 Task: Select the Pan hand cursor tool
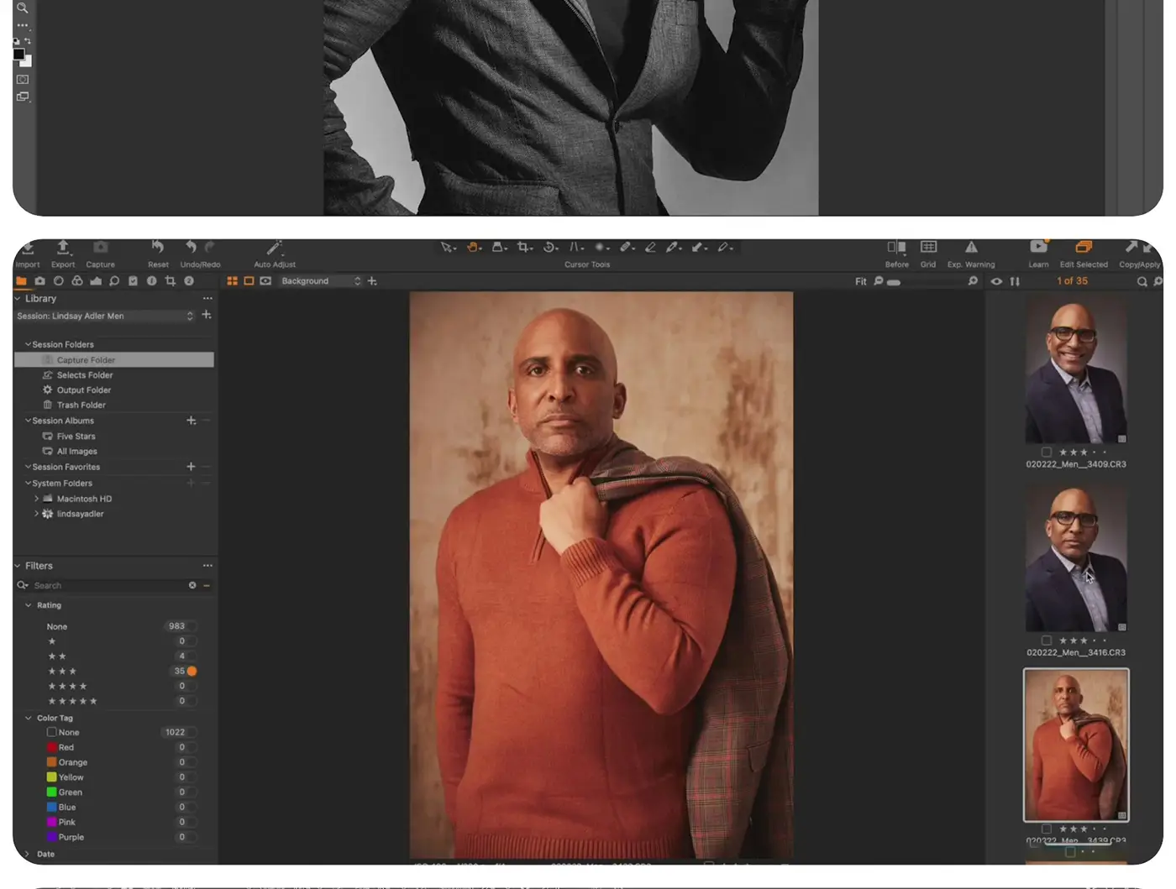pos(474,247)
